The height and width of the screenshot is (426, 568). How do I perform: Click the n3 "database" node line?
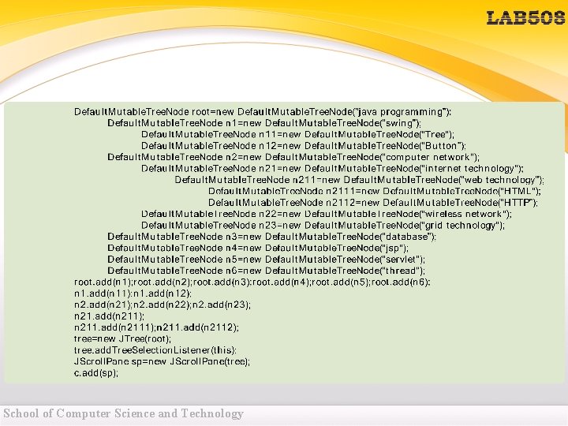(271, 237)
